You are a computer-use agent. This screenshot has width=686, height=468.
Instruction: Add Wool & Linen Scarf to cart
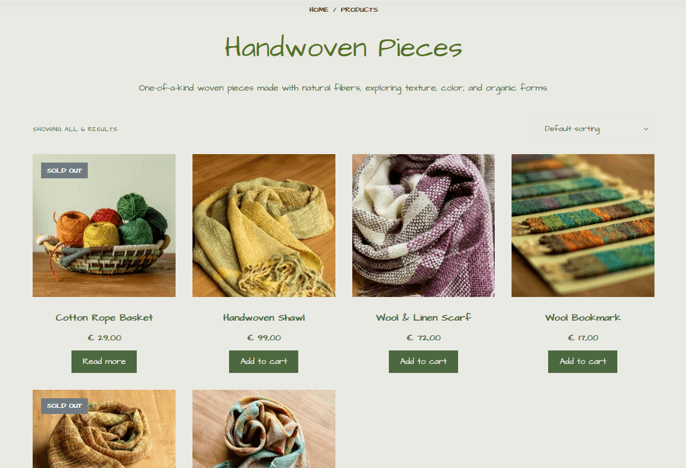(423, 362)
